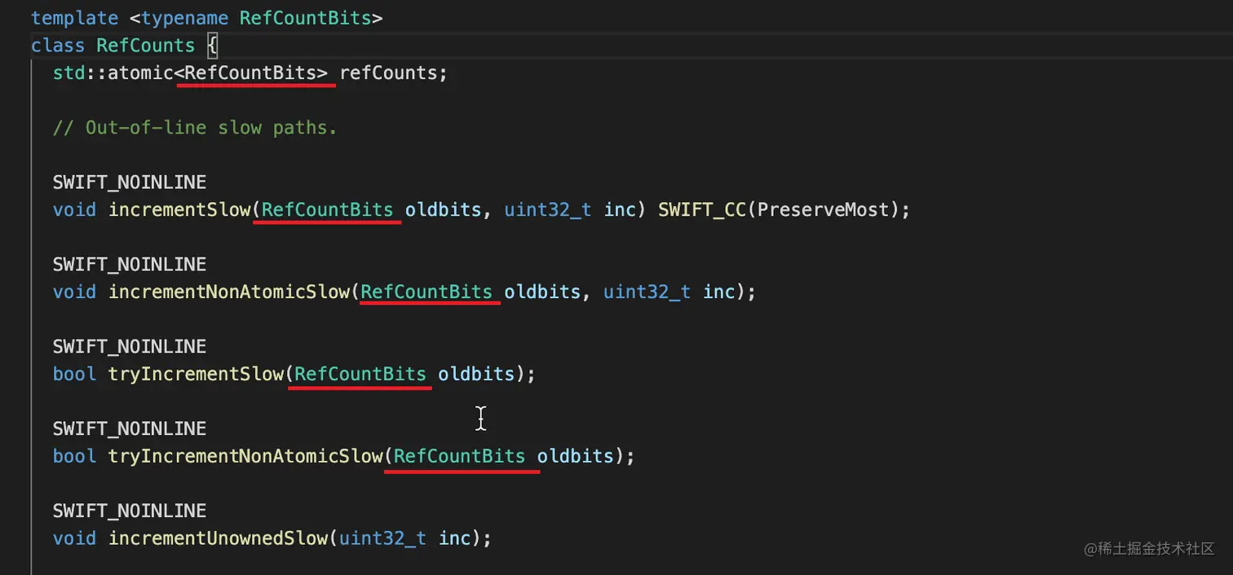This screenshot has width=1233, height=575.
Task: Click 'PreserveMost' argument text
Action: [x=823, y=209]
